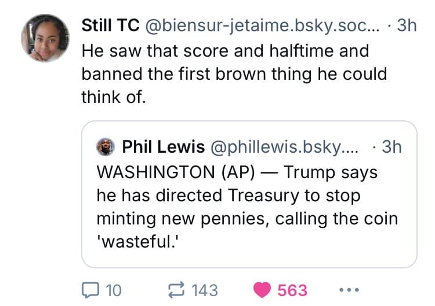Click the repost count 143
Screen dimensions: 435x306
pyautogui.click(x=204, y=290)
